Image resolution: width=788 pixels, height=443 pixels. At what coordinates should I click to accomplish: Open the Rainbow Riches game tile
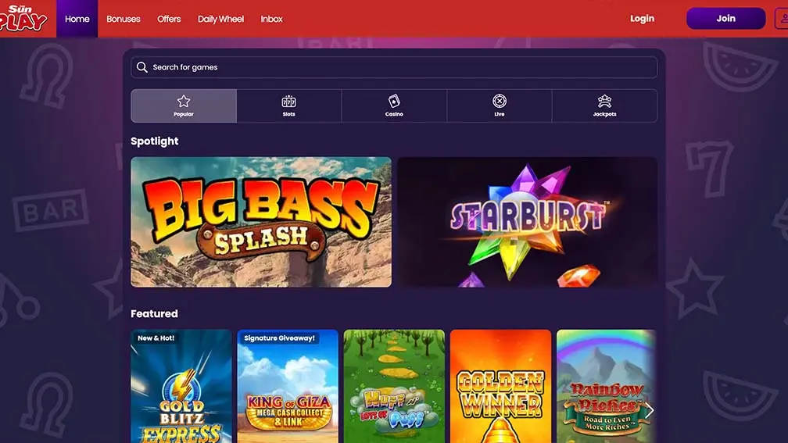point(606,386)
